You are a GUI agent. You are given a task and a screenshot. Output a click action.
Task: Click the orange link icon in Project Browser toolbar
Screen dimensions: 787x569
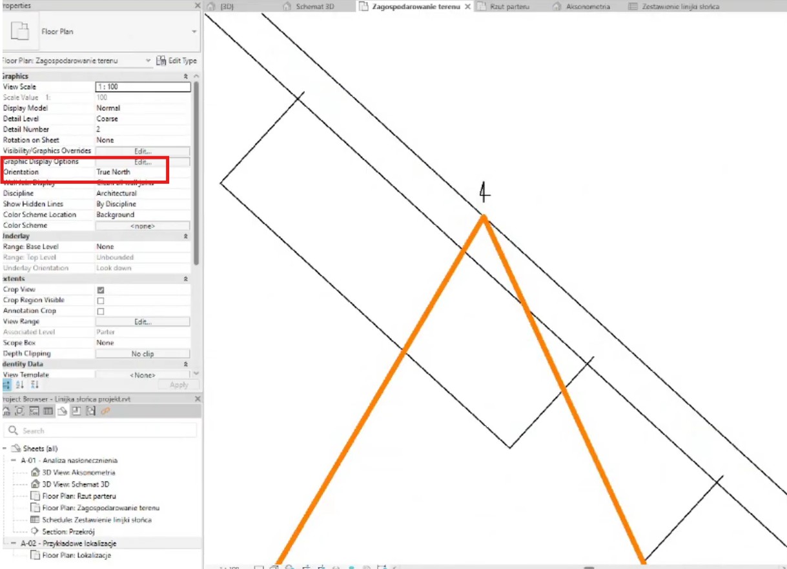(105, 411)
